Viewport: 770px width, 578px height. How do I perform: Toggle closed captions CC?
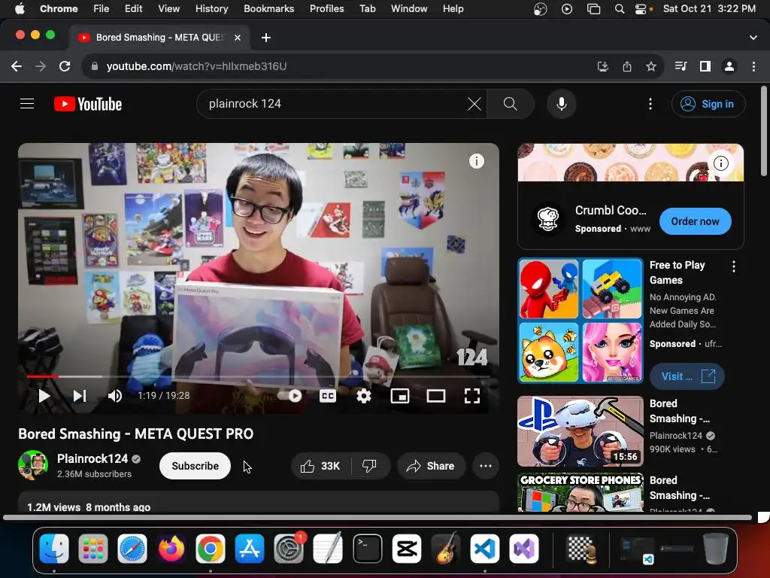coord(328,396)
